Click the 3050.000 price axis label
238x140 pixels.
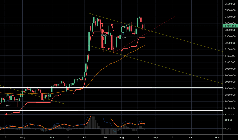(230, 69)
